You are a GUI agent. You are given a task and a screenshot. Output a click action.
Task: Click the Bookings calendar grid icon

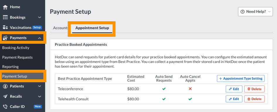tap(5, 17)
